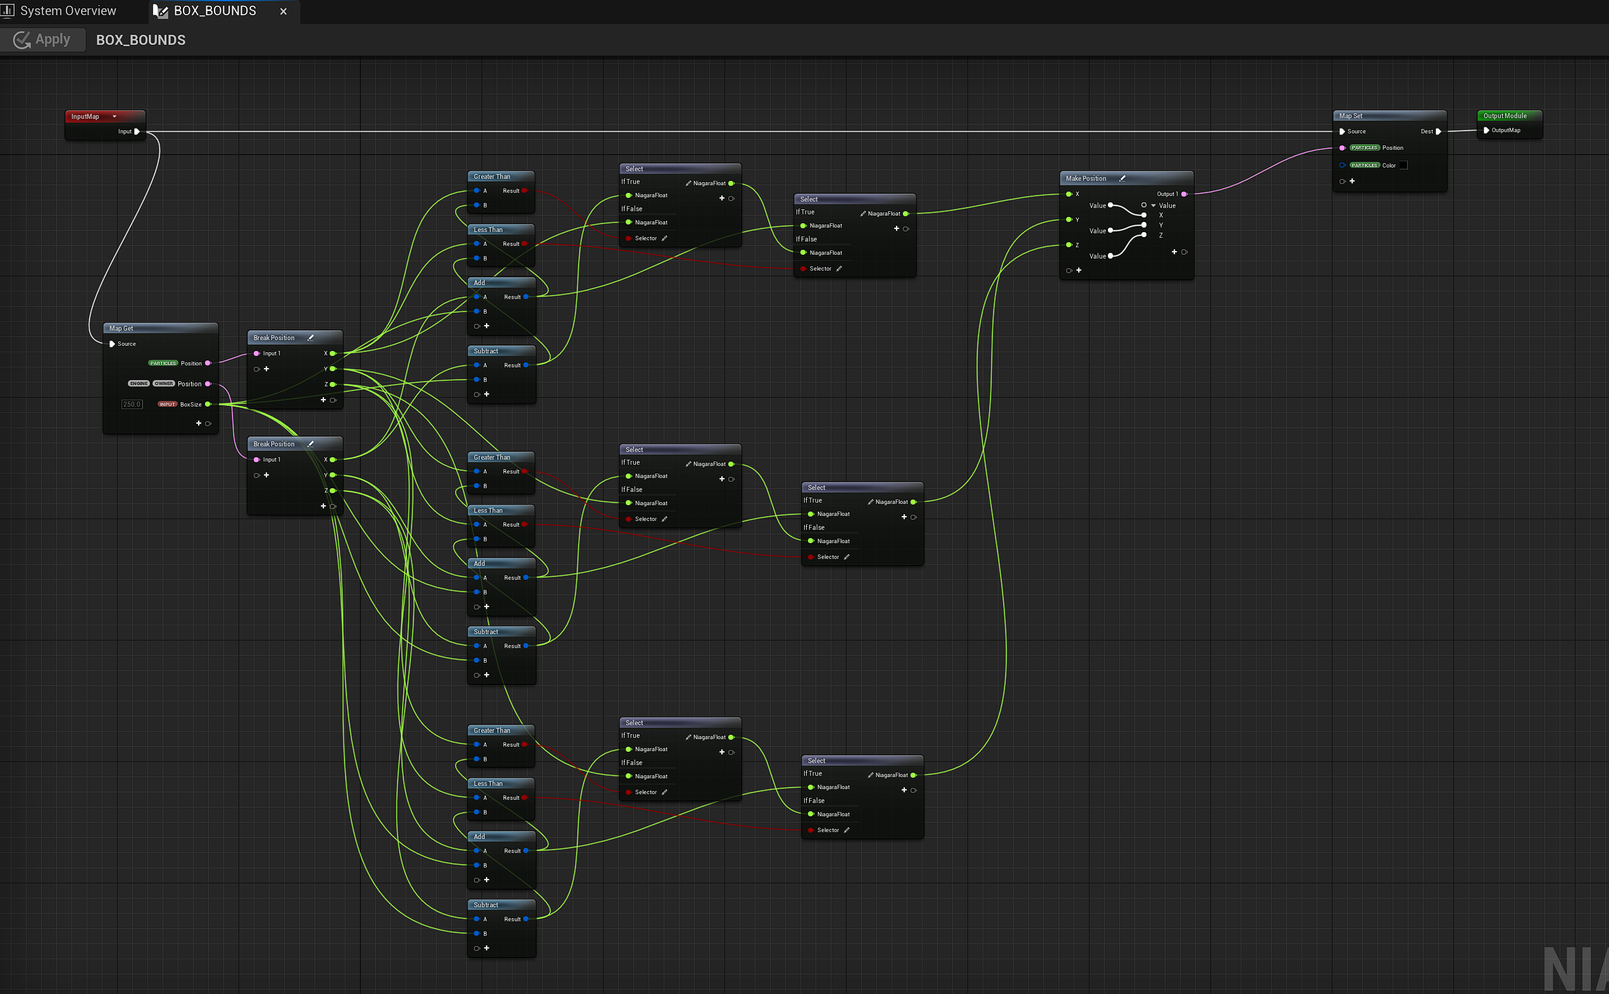Click Input 1 pin on upper Break Position
Image resolution: width=1609 pixels, height=994 pixels.
256,353
